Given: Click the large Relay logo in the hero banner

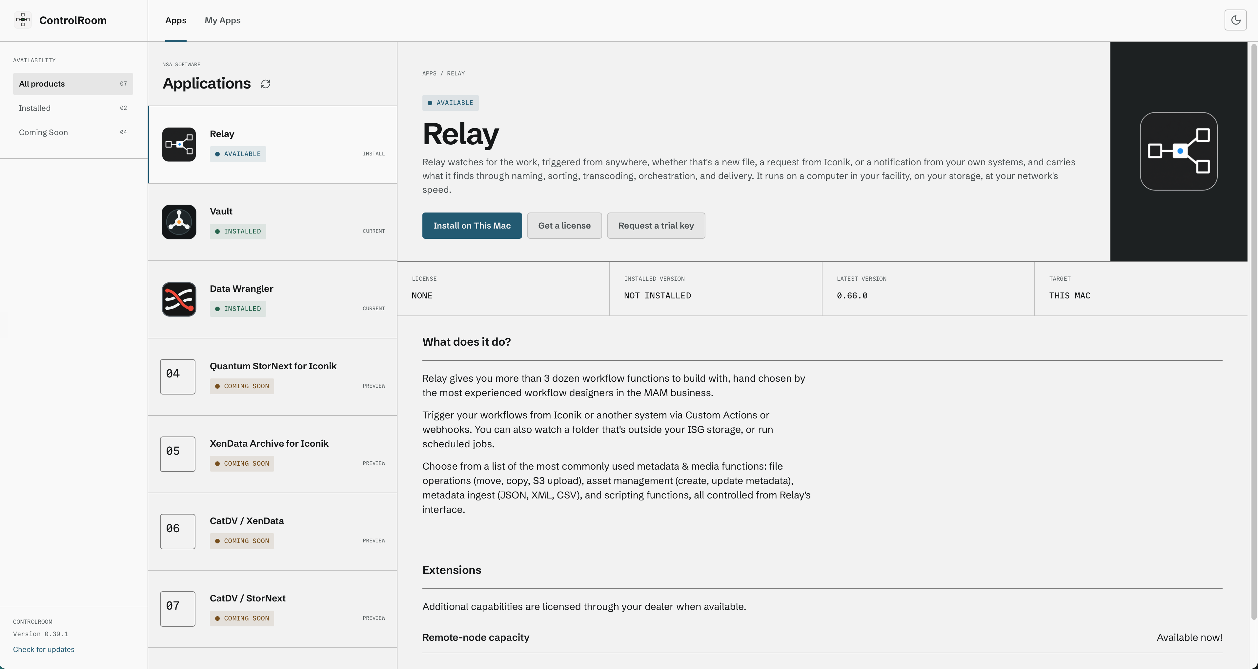Looking at the screenshot, I should pos(1179,152).
